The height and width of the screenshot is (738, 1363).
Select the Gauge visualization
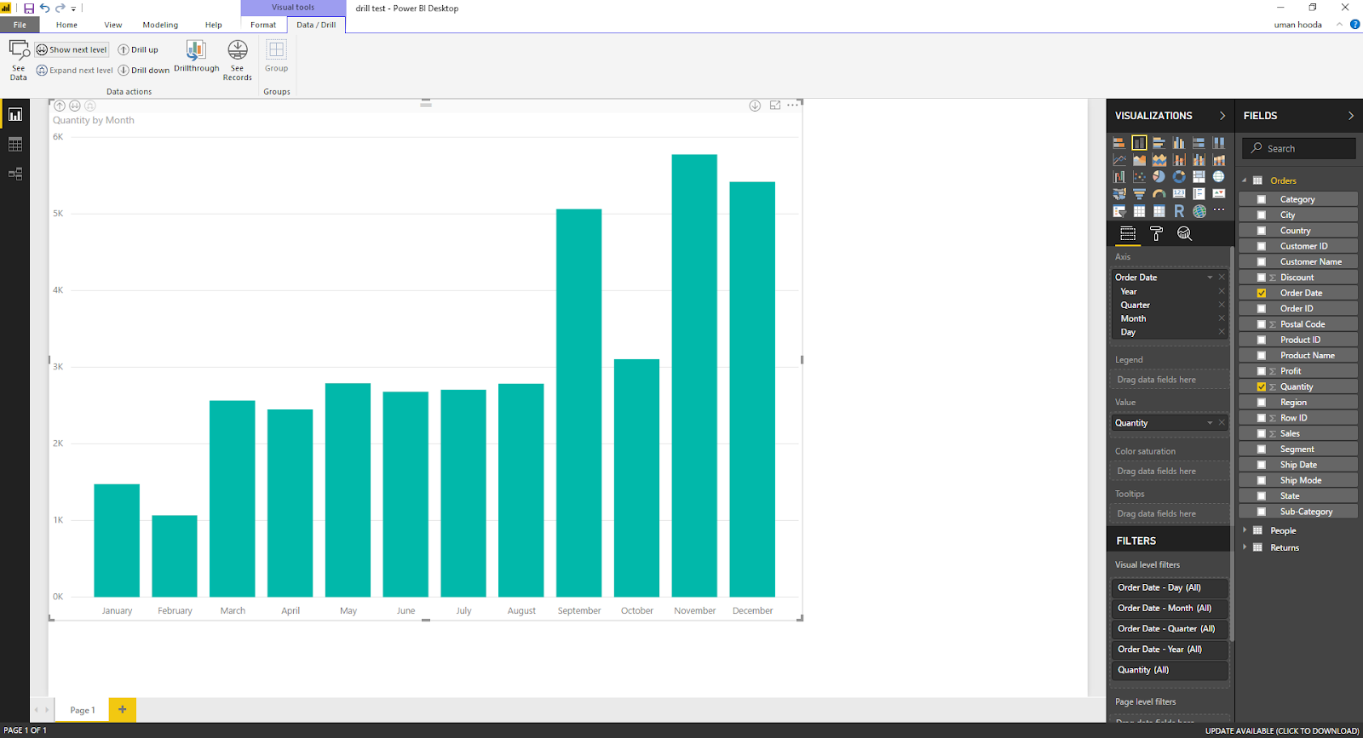tap(1159, 194)
